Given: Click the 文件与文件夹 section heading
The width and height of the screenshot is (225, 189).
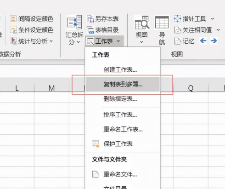Looking at the screenshot, I should (109, 160).
